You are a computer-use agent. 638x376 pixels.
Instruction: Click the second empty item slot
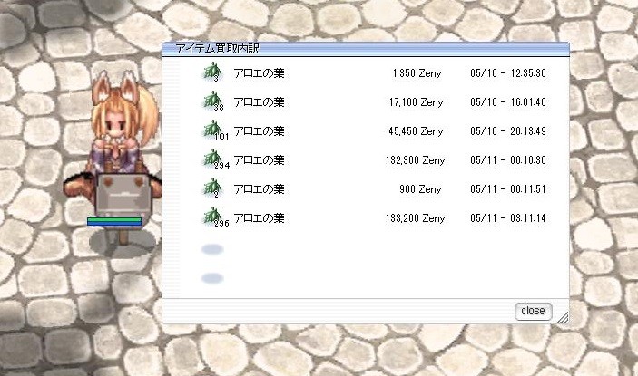(x=212, y=278)
